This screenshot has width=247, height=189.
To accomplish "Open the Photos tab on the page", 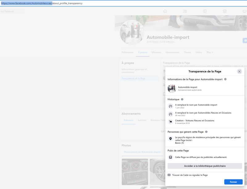I will pyautogui.click(x=187, y=52).
